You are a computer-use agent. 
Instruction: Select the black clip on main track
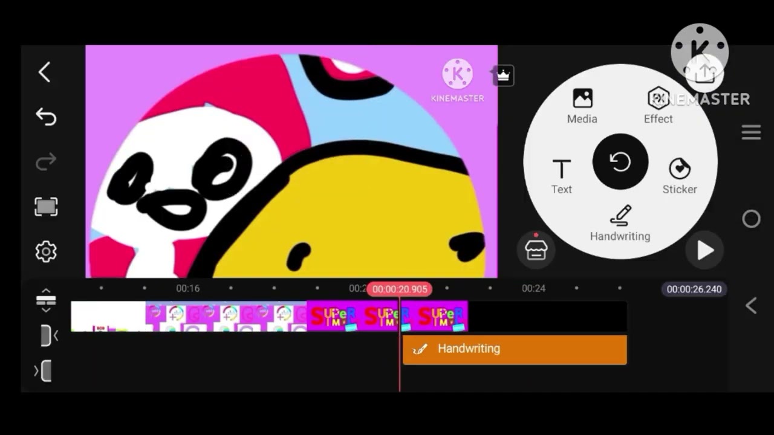(547, 316)
